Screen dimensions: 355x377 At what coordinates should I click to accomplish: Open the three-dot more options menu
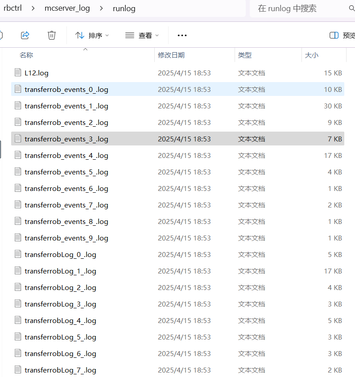point(182,35)
